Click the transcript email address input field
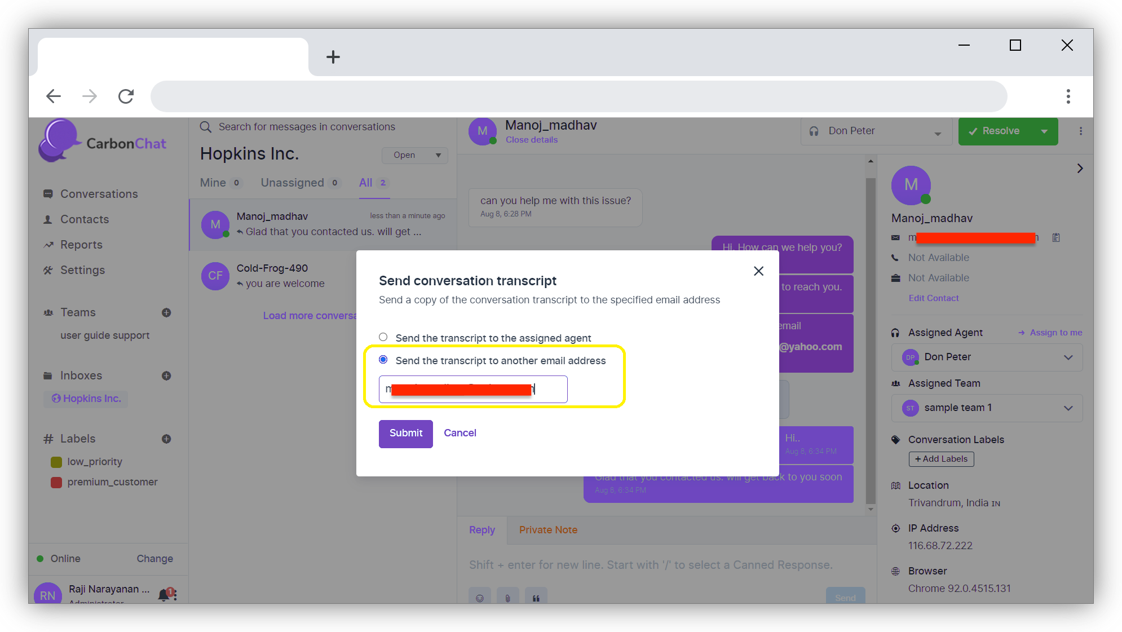Image resolution: width=1122 pixels, height=632 pixels. tap(472, 389)
